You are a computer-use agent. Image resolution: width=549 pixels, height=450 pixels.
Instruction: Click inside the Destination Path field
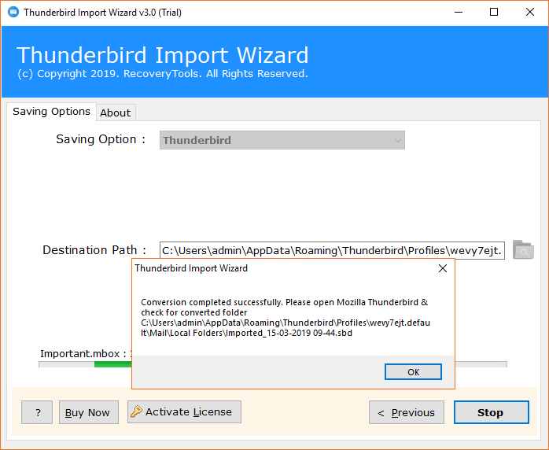coord(332,250)
